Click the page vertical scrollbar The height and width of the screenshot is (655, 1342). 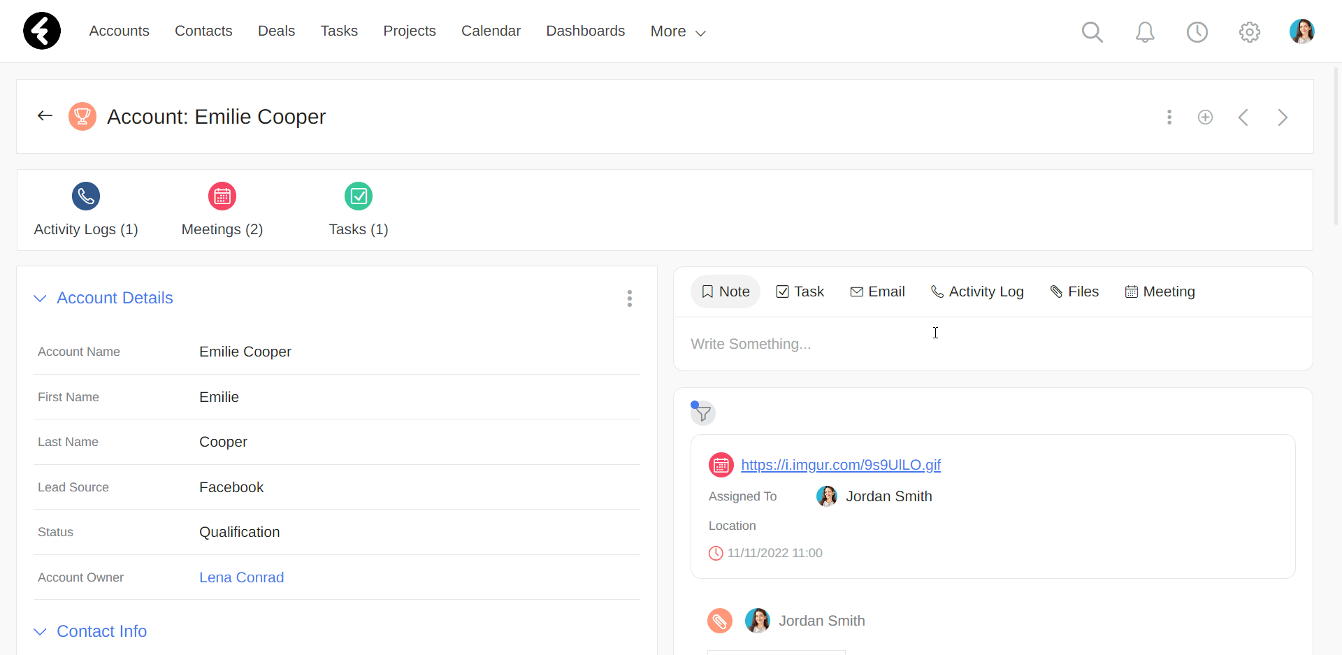[x=1336, y=147]
